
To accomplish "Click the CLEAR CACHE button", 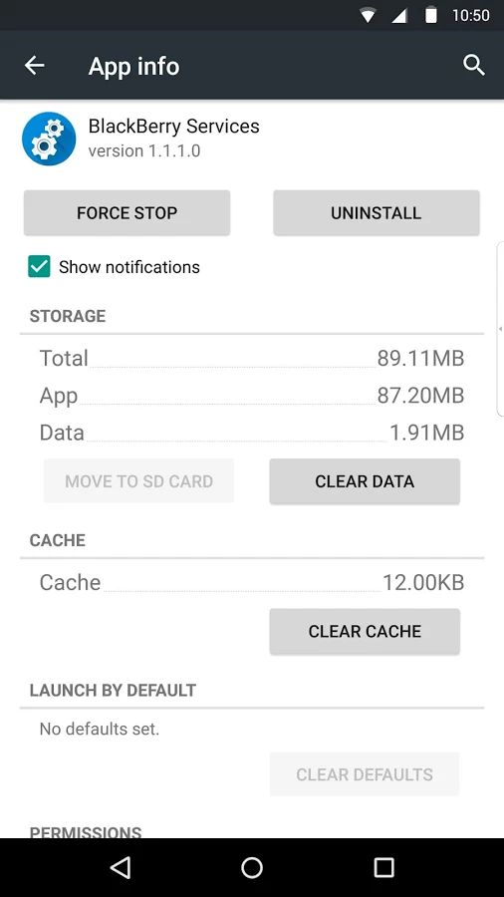I will pos(365,631).
